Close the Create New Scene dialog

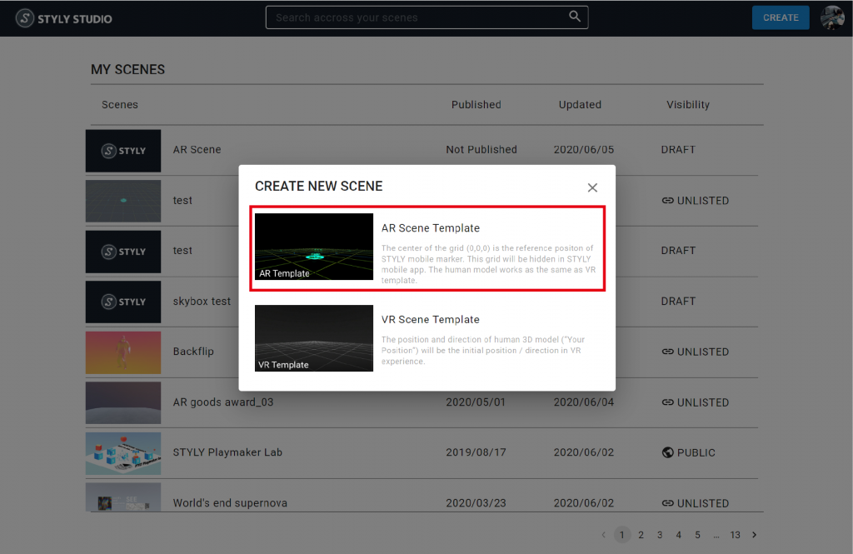(x=592, y=187)
